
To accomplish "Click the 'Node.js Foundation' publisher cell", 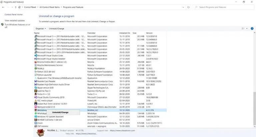I will coord(96,68).
